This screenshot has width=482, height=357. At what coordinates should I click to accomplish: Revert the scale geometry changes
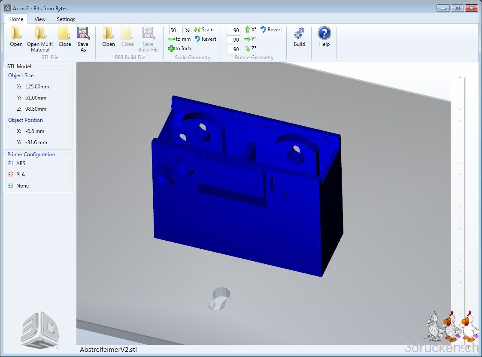205,39
